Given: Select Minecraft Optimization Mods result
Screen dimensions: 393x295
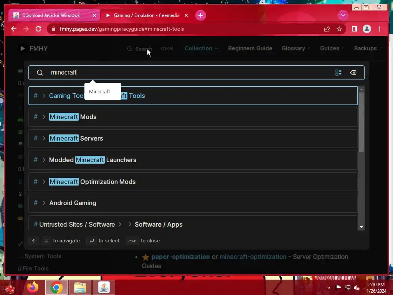Looking at the screenshot, I should click(193, 182).
